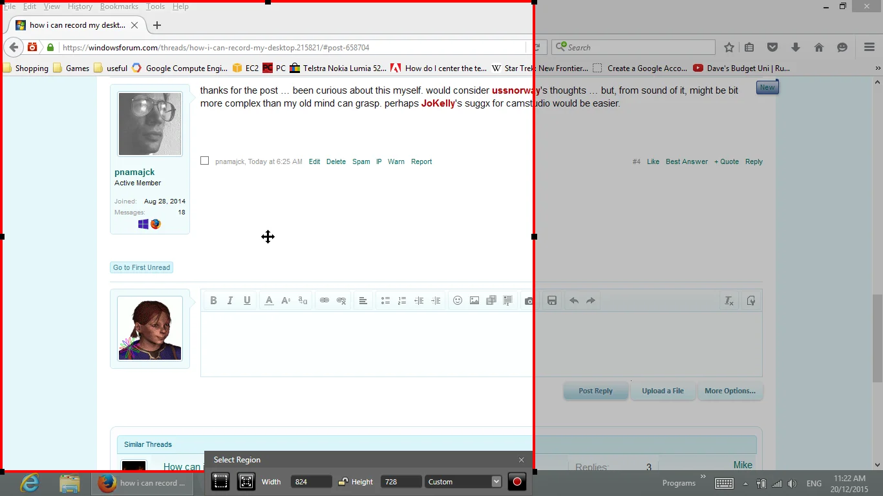This screenshot has width=883, height=496.
Task: Insert an unordered bullet list
Action: tap(385, 300)
